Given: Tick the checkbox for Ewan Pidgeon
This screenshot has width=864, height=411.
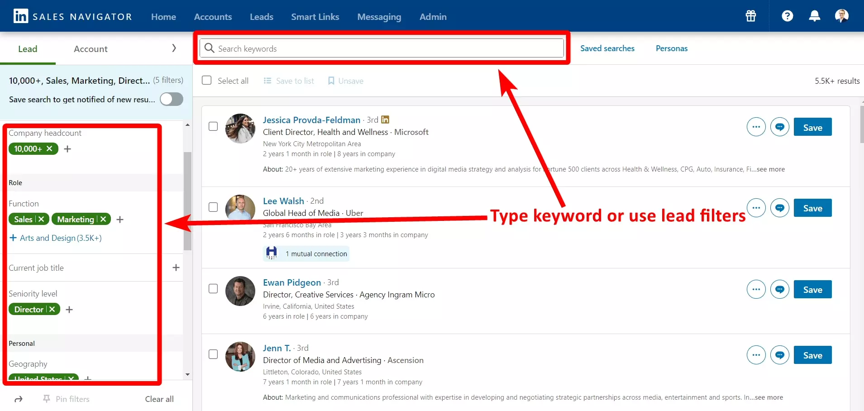Looking at the screenshot, I should tap(213, 289).
